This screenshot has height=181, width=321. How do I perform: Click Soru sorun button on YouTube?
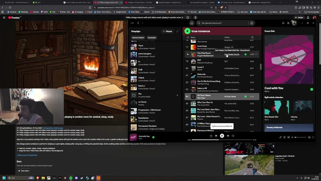coord(24,171)
